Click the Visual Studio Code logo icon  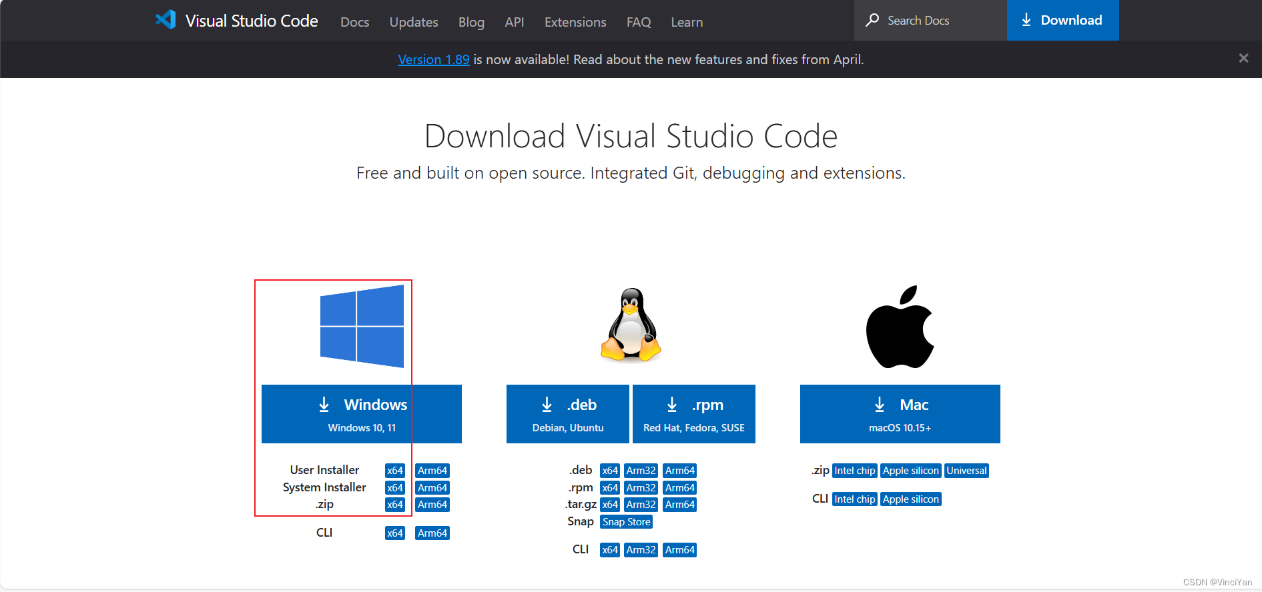pos(166,19)
